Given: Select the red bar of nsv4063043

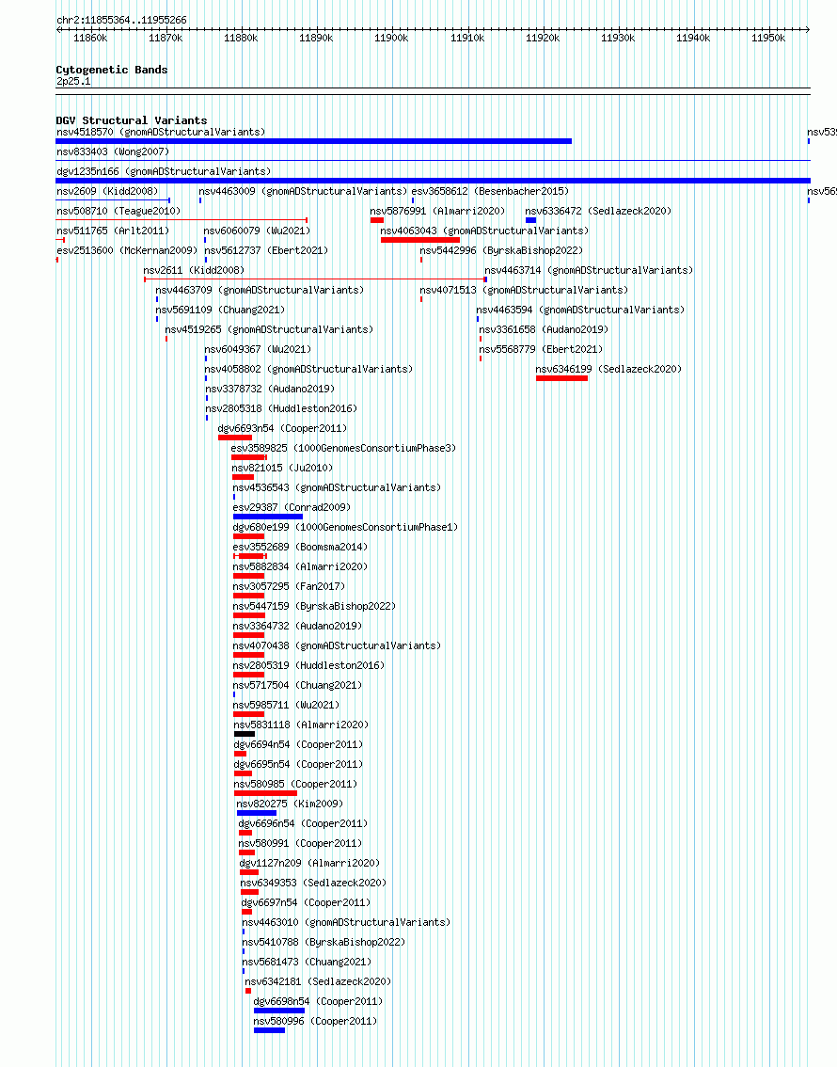Looking at the screenshot, I should 420,240.
